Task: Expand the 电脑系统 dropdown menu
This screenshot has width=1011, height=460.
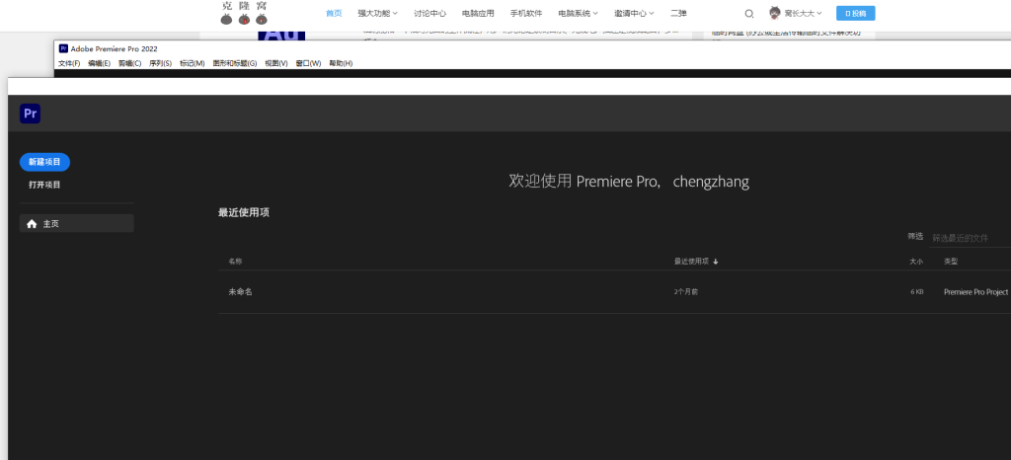Action: 578,14
